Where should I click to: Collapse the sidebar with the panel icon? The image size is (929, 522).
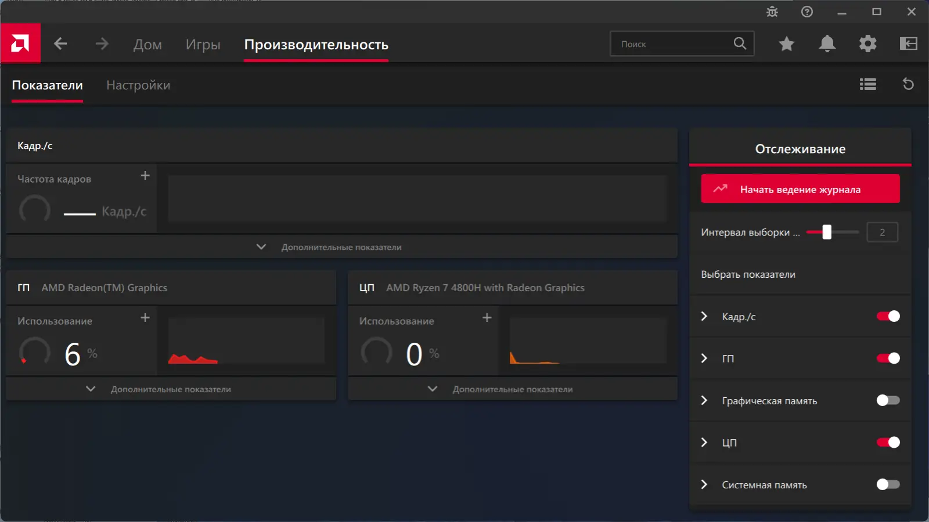(x=908, y=43)
